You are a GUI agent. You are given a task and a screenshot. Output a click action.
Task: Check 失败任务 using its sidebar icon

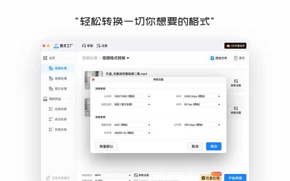(x=51, y=129)
